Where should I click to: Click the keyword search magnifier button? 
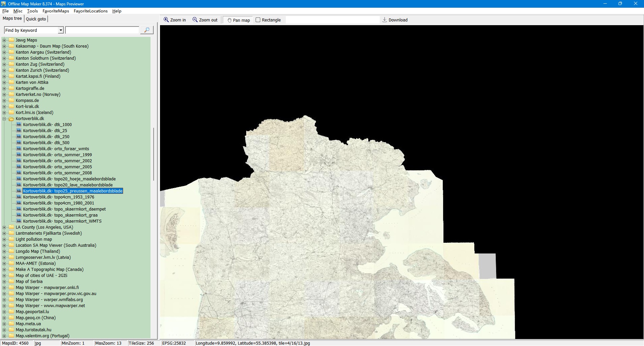coord(147,30)
